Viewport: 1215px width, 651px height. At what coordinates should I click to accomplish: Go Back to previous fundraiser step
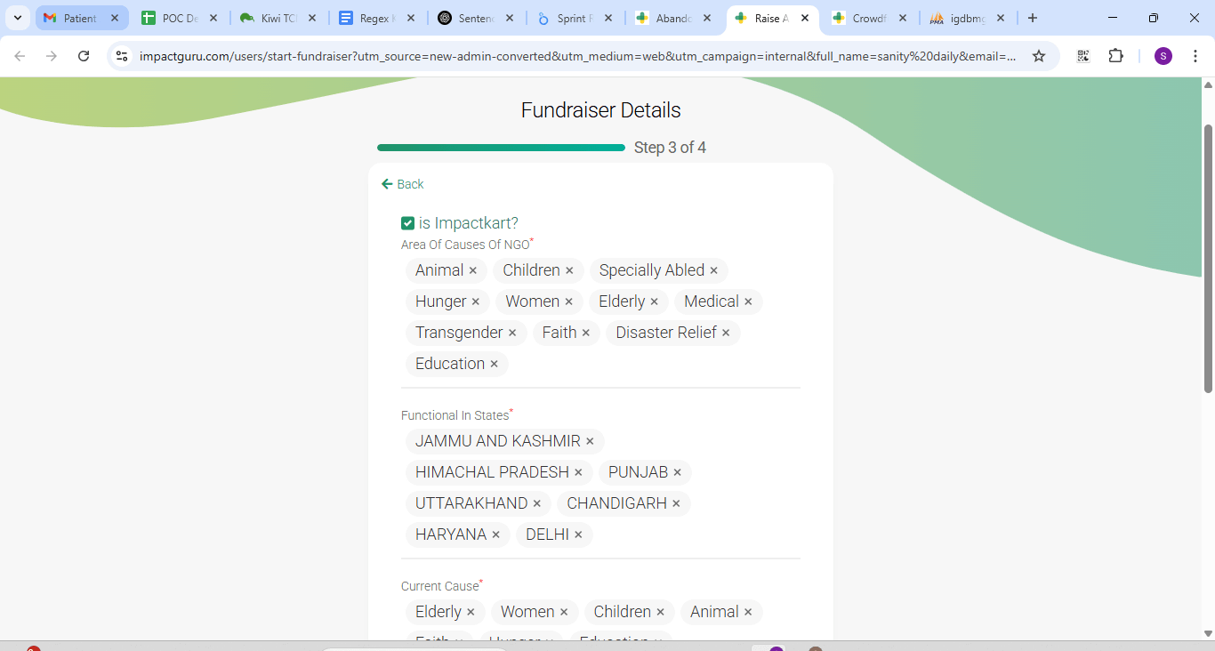pos(402,184)
